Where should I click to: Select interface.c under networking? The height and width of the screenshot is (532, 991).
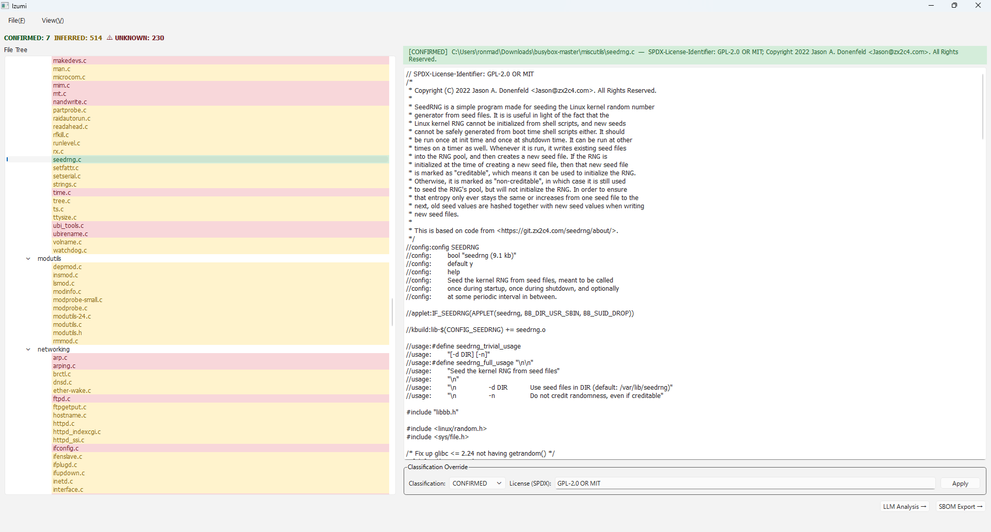tap(68, 489)
